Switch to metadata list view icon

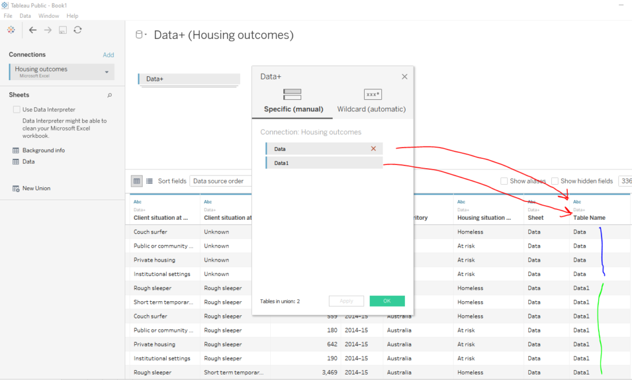point(149,181)
